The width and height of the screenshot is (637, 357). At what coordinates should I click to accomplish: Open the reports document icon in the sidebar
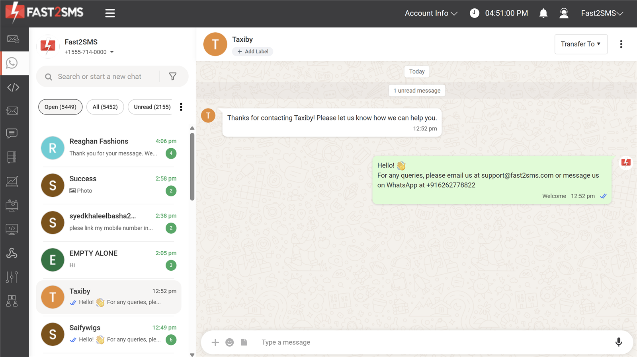pos(12,157)
